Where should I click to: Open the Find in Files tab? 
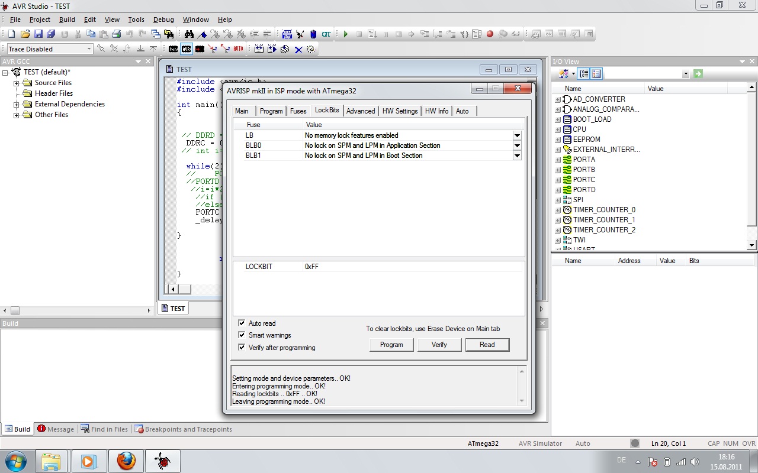[x=104, y=429]
